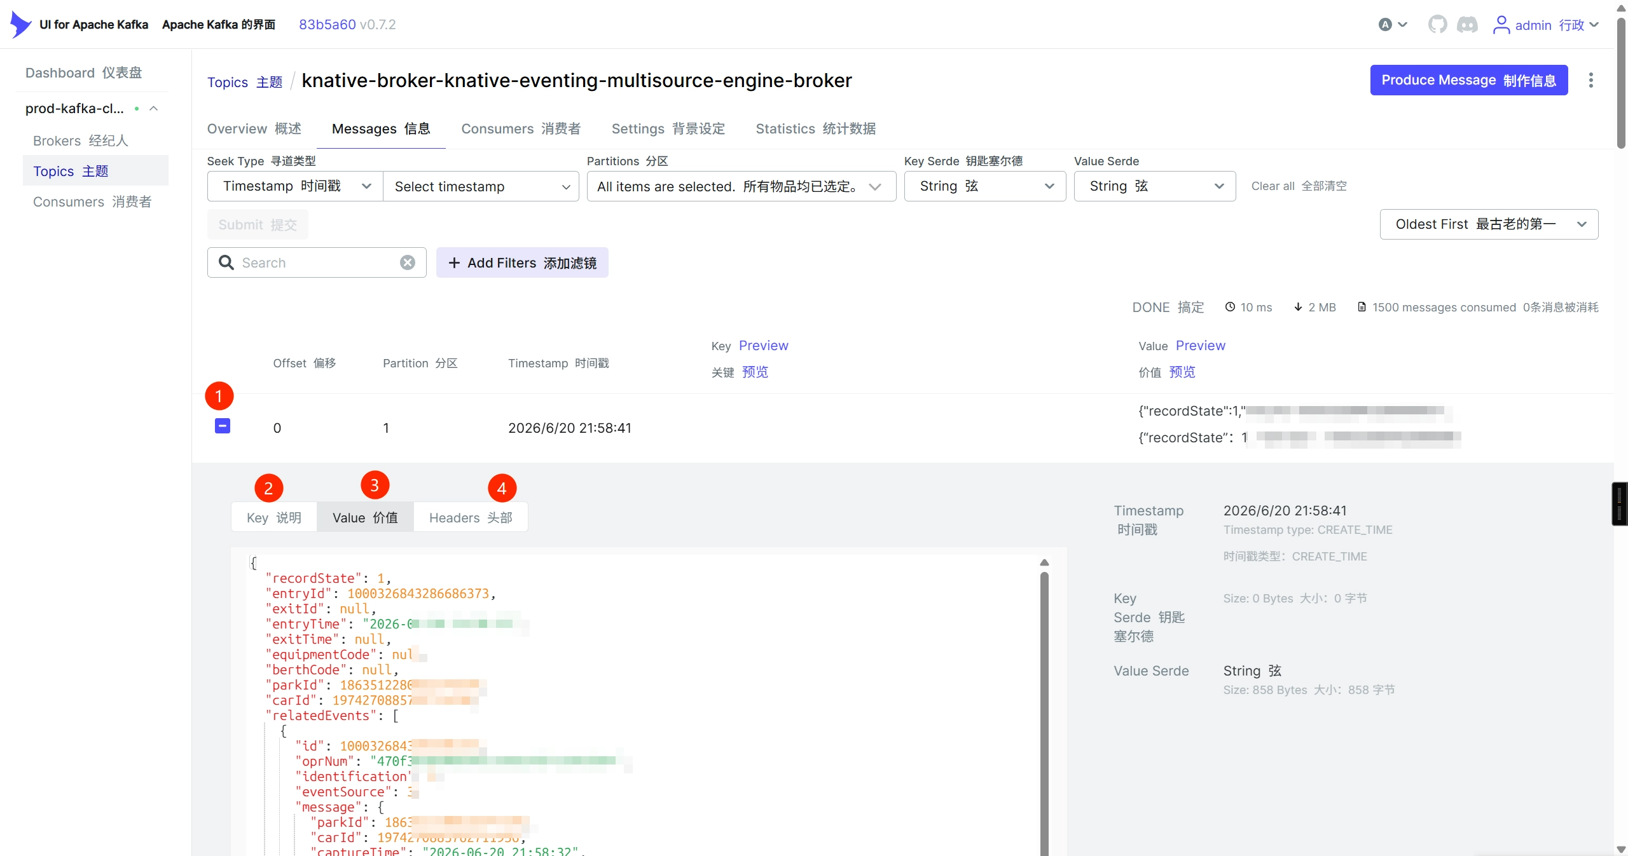This screenshot has width=1628, height=856.
Task: Open Key Serde String dropdown
Action: click(x=984, y=186)
